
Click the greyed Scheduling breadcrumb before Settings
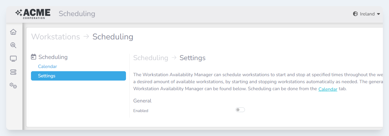click(151, 58)
